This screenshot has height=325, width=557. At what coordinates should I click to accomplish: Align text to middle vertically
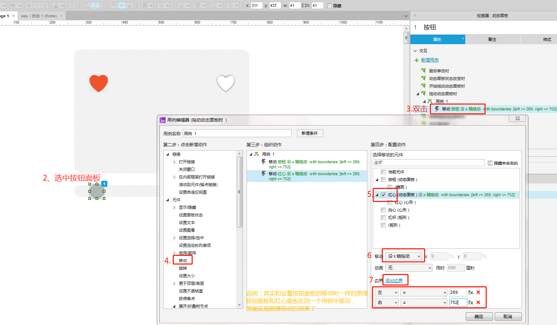point(121,5)
